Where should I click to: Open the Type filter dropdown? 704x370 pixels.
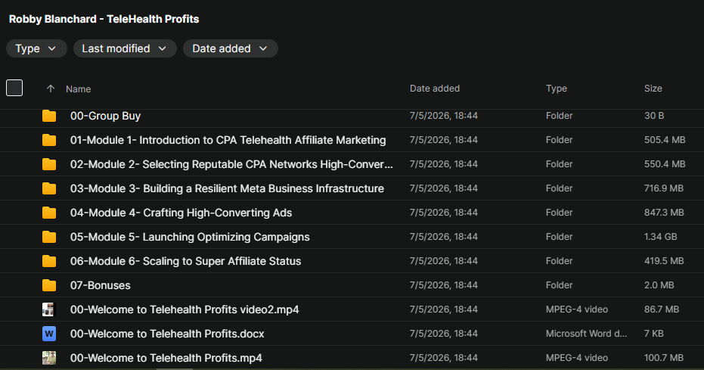(x=36, y=48)
